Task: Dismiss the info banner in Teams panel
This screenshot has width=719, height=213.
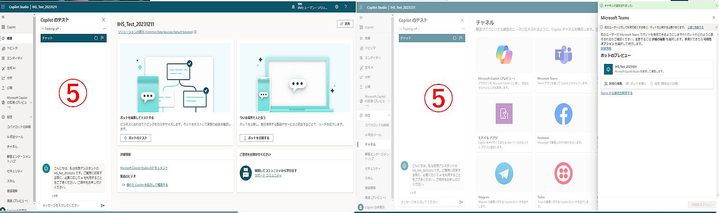Action: (x=716, y=27)
